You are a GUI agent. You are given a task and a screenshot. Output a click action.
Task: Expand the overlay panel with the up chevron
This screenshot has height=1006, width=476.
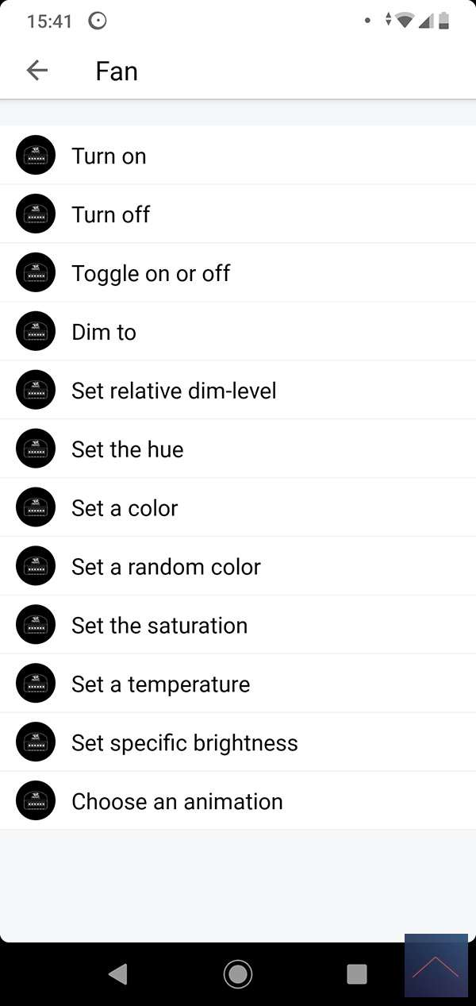(x=436, y=966)
